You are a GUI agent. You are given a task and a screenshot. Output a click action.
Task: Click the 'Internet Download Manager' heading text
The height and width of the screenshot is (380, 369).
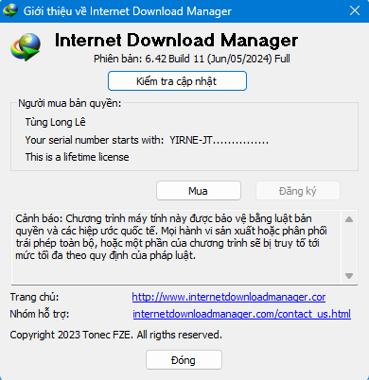[176, 41]
